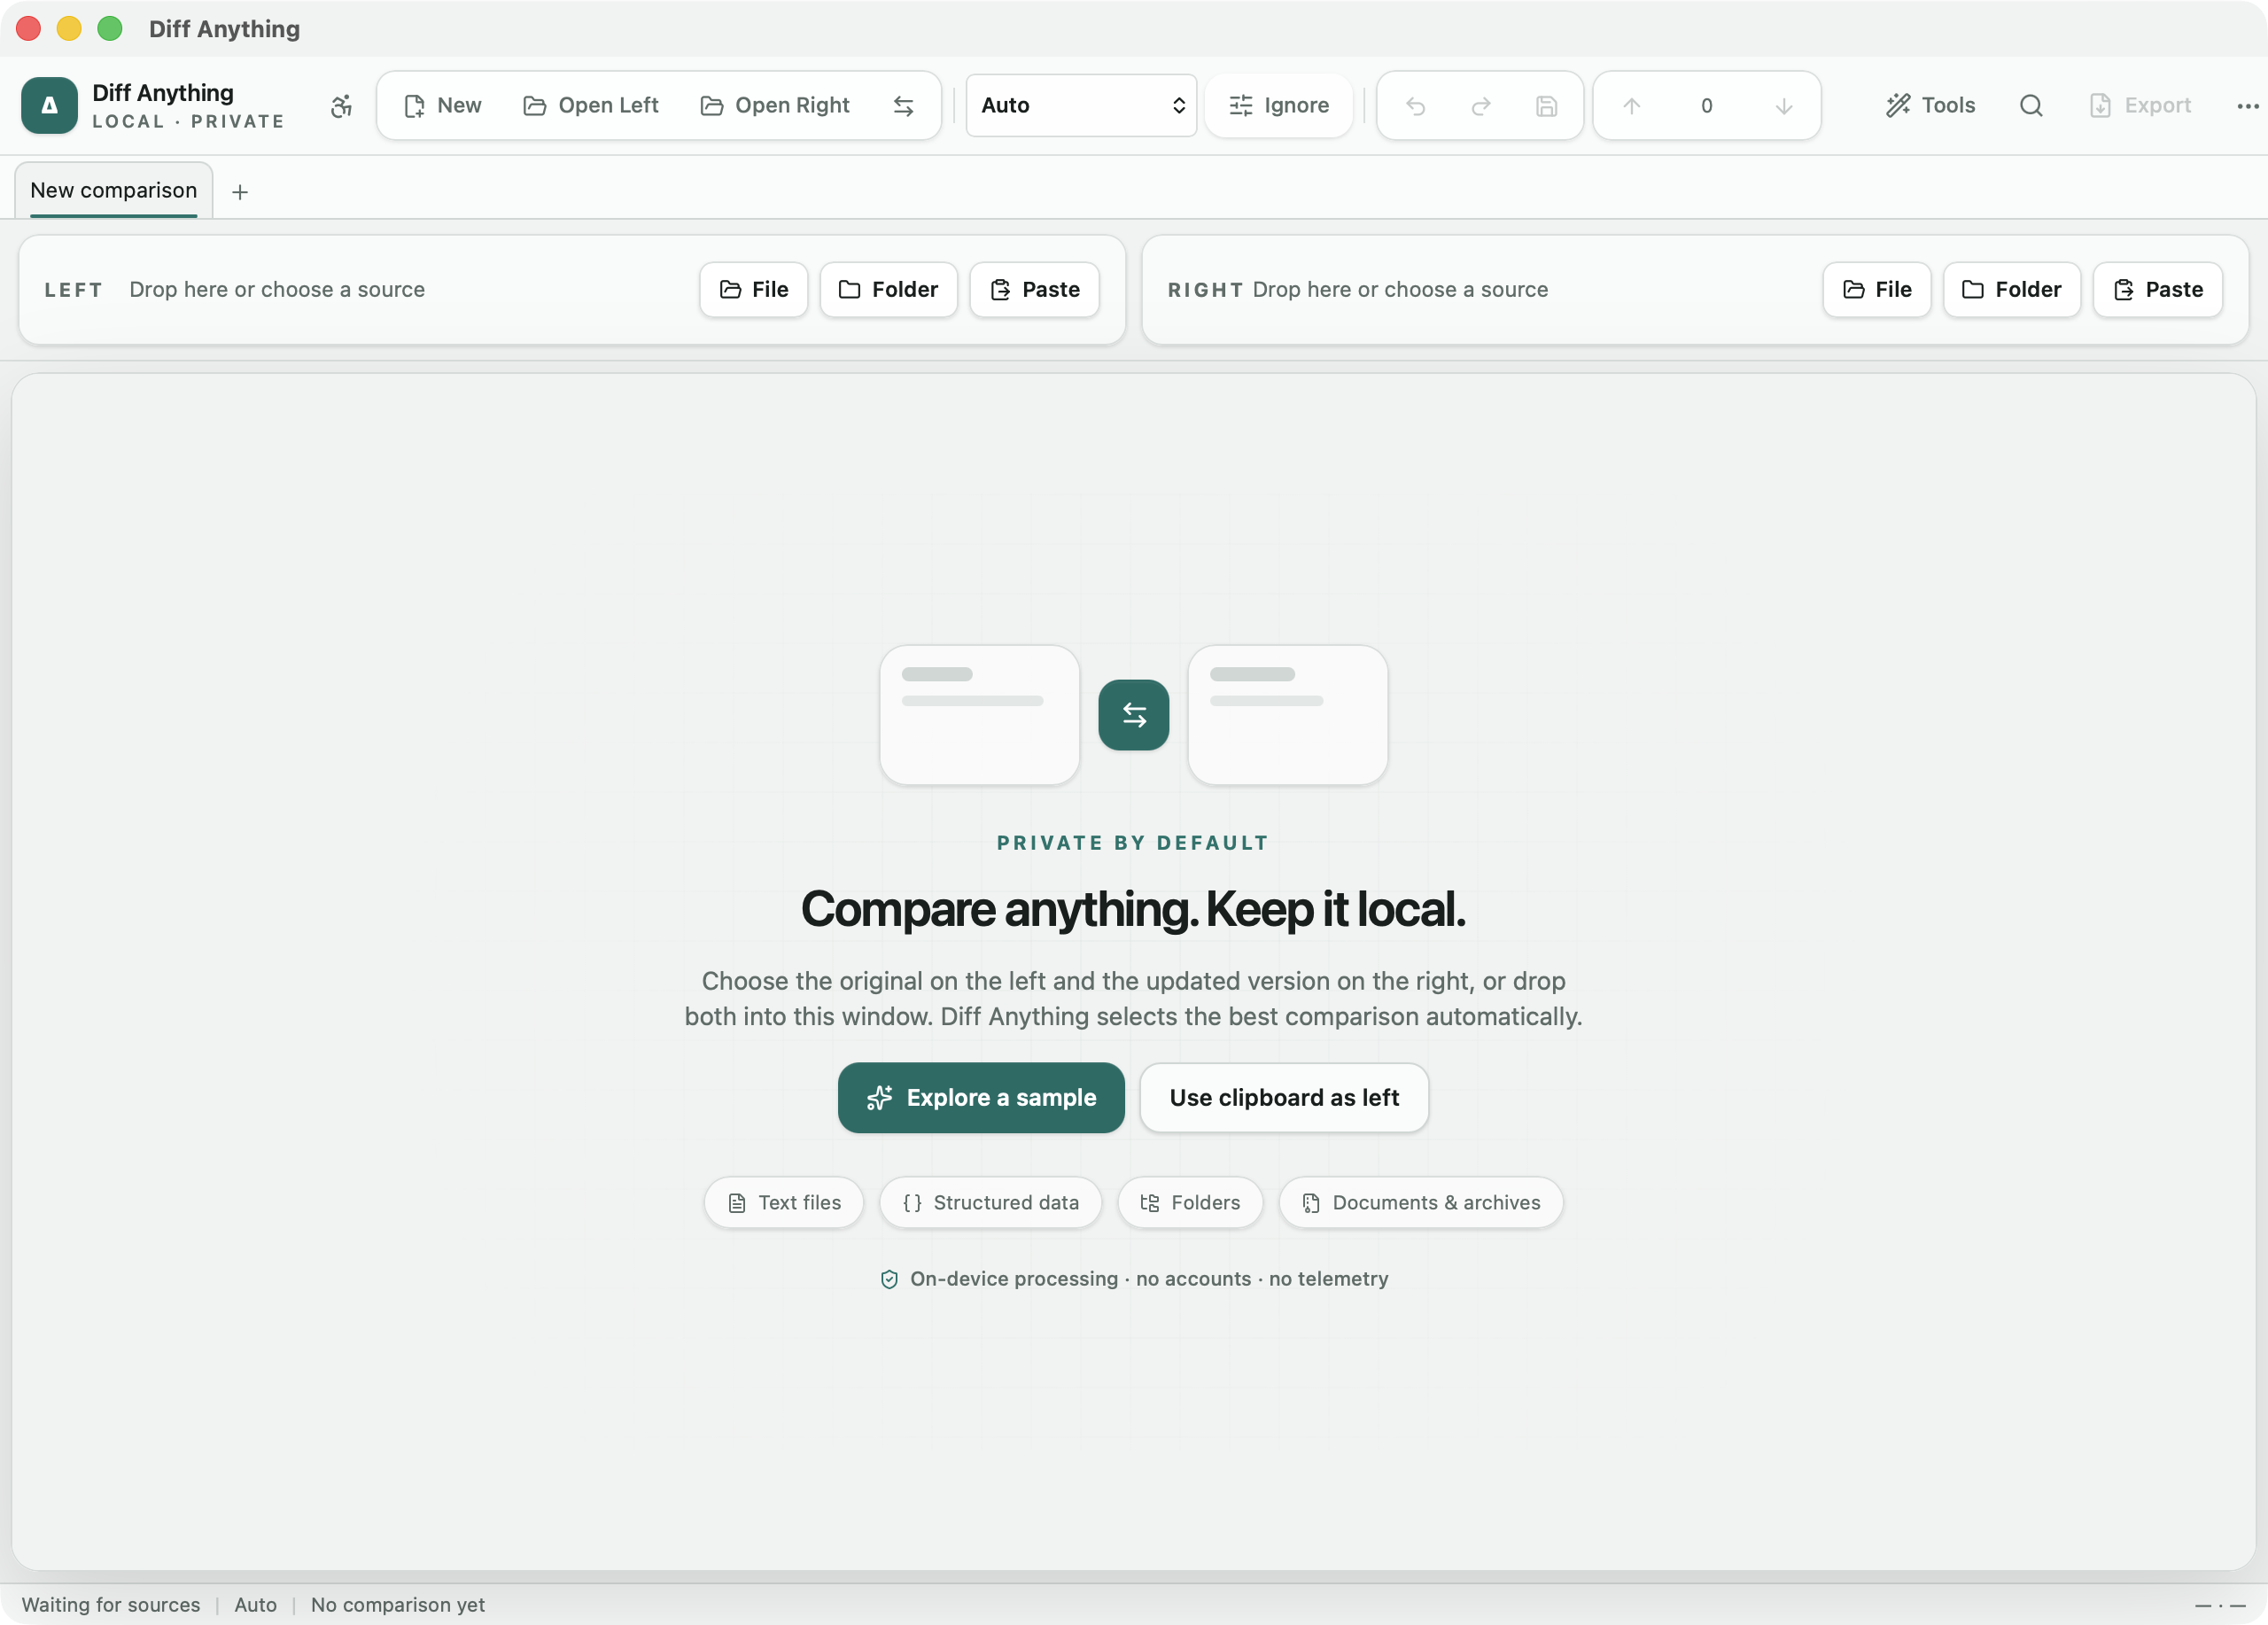Paste into the RIGHT source
This screenshot has height=1625, width=2268.
[2157, 289]
